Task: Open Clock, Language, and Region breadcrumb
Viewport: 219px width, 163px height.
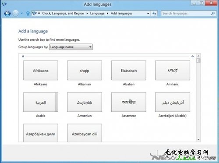Action: (63, 13)
